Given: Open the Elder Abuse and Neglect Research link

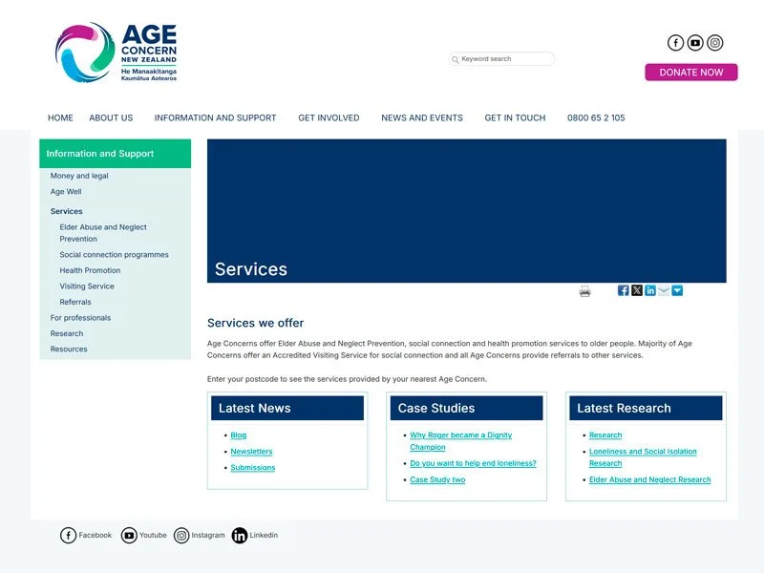Looking at the screenshot, I should pos(649,479).
